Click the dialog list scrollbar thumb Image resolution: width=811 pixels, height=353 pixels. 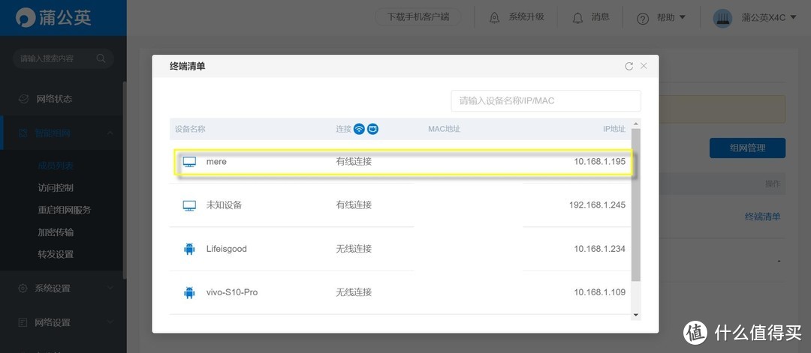pyautogui.click(x=636, y=205)
